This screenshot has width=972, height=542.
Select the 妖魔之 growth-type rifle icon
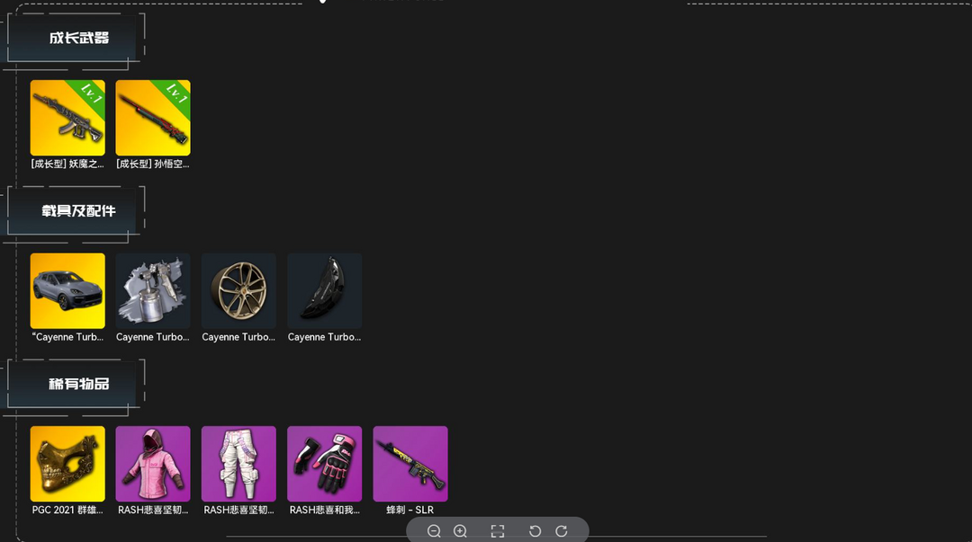67,118
